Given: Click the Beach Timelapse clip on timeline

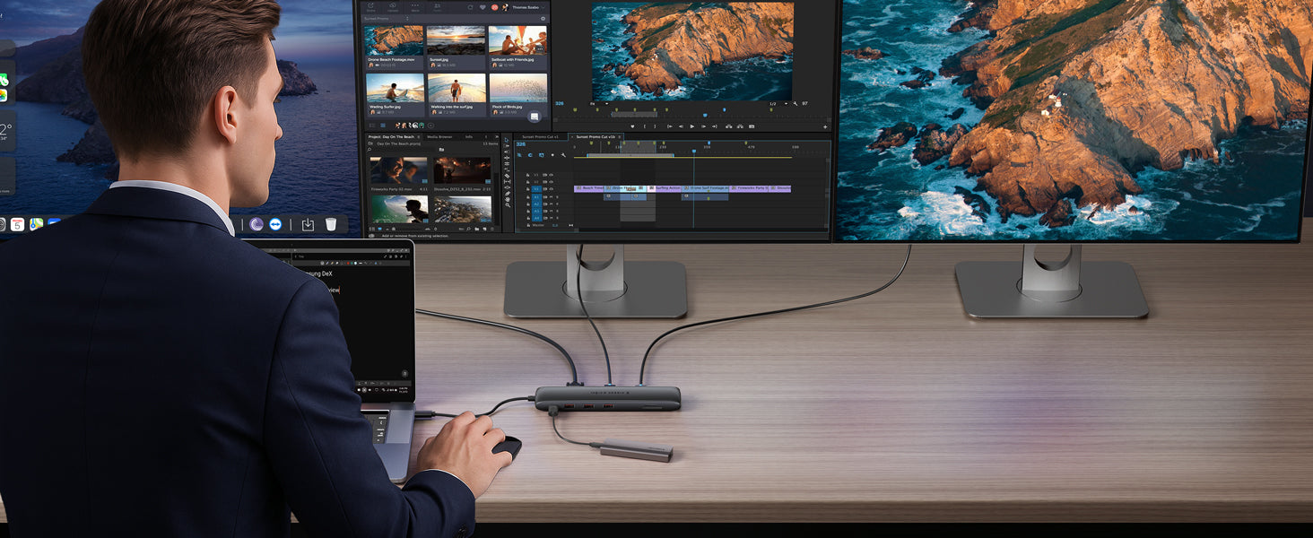Looking at the screenshot, I should point(590,188).
